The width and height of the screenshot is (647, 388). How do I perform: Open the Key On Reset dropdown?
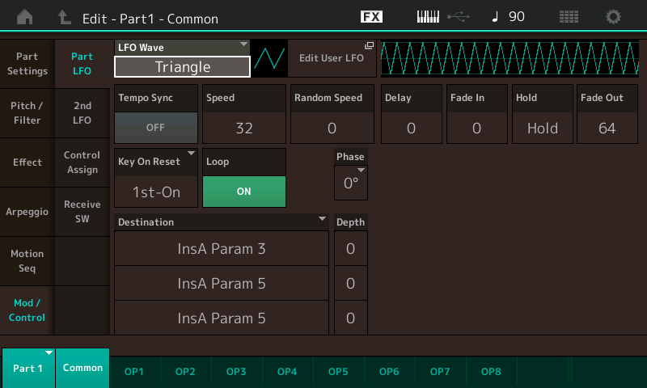156,192
